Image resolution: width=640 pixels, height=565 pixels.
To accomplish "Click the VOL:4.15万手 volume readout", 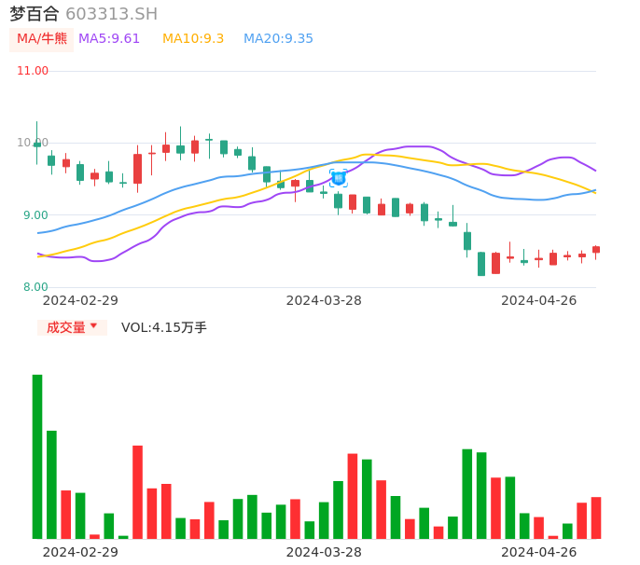I will (x=164, y=327).
